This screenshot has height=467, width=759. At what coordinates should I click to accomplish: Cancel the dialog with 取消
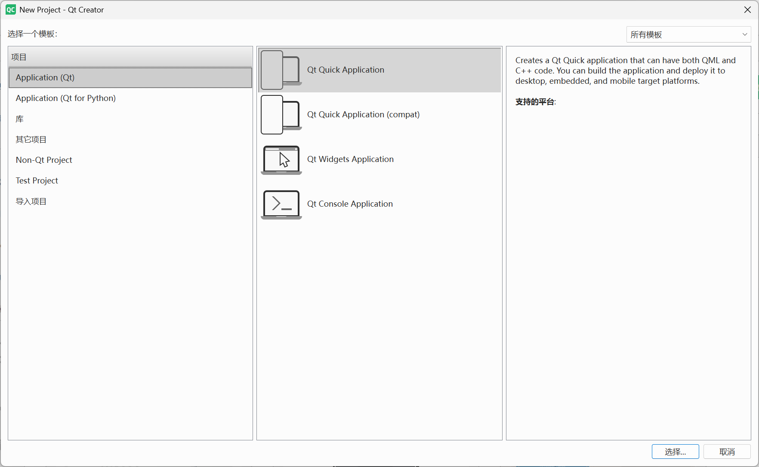(x=727, y=452)
